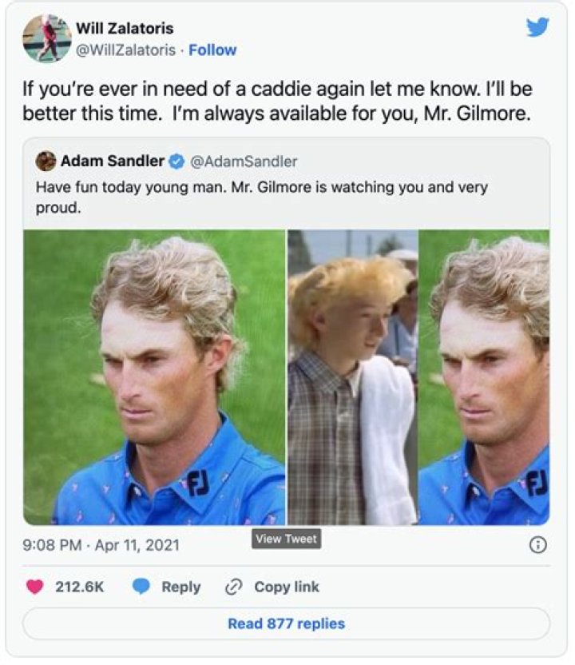Open the left golfer photo in blue shirt
The height and width of the screenshot is (665, 575).
(154, 377)
